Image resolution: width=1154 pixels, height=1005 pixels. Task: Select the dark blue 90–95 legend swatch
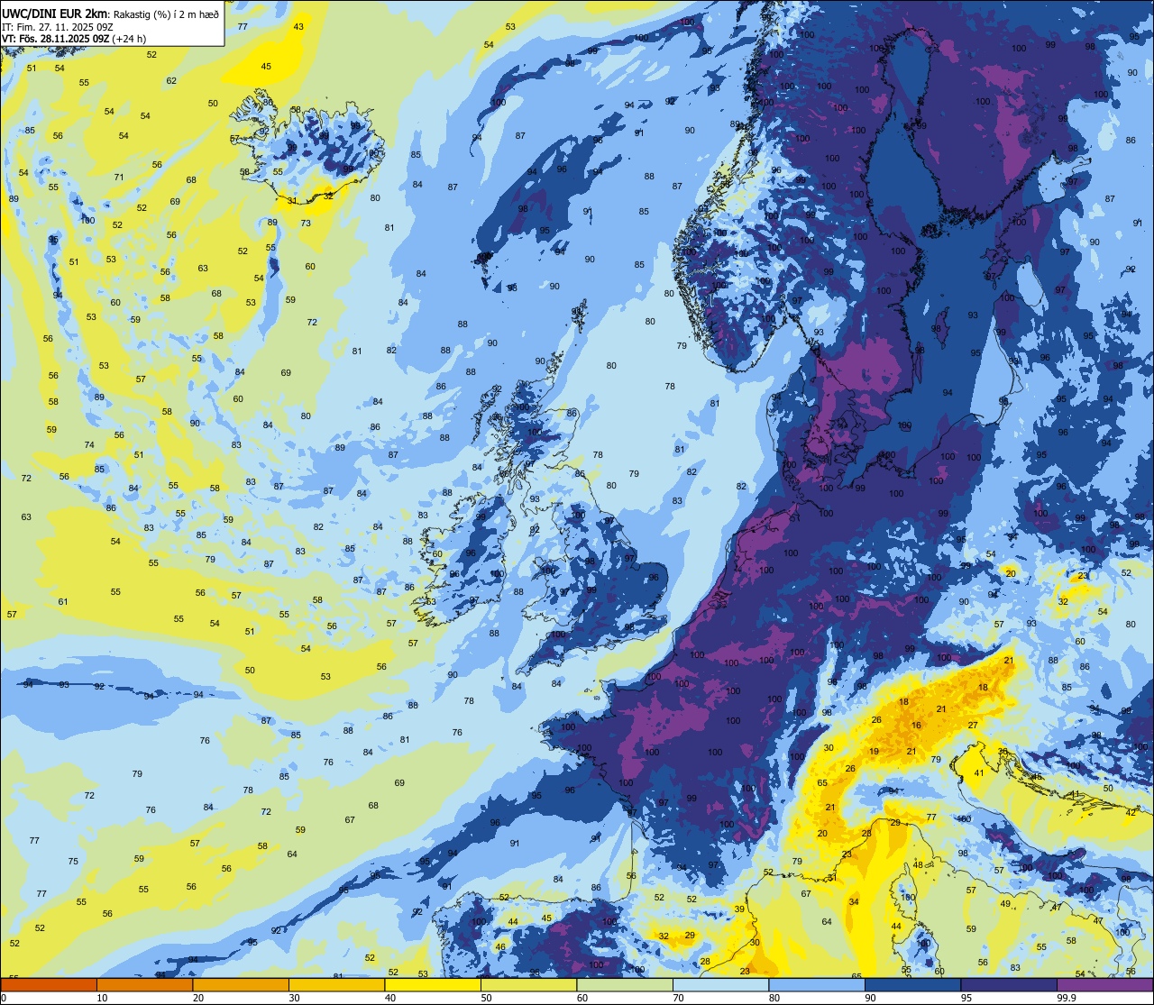coord(912,984)
